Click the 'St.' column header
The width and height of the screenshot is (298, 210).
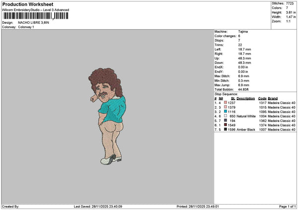pos(233,99)
